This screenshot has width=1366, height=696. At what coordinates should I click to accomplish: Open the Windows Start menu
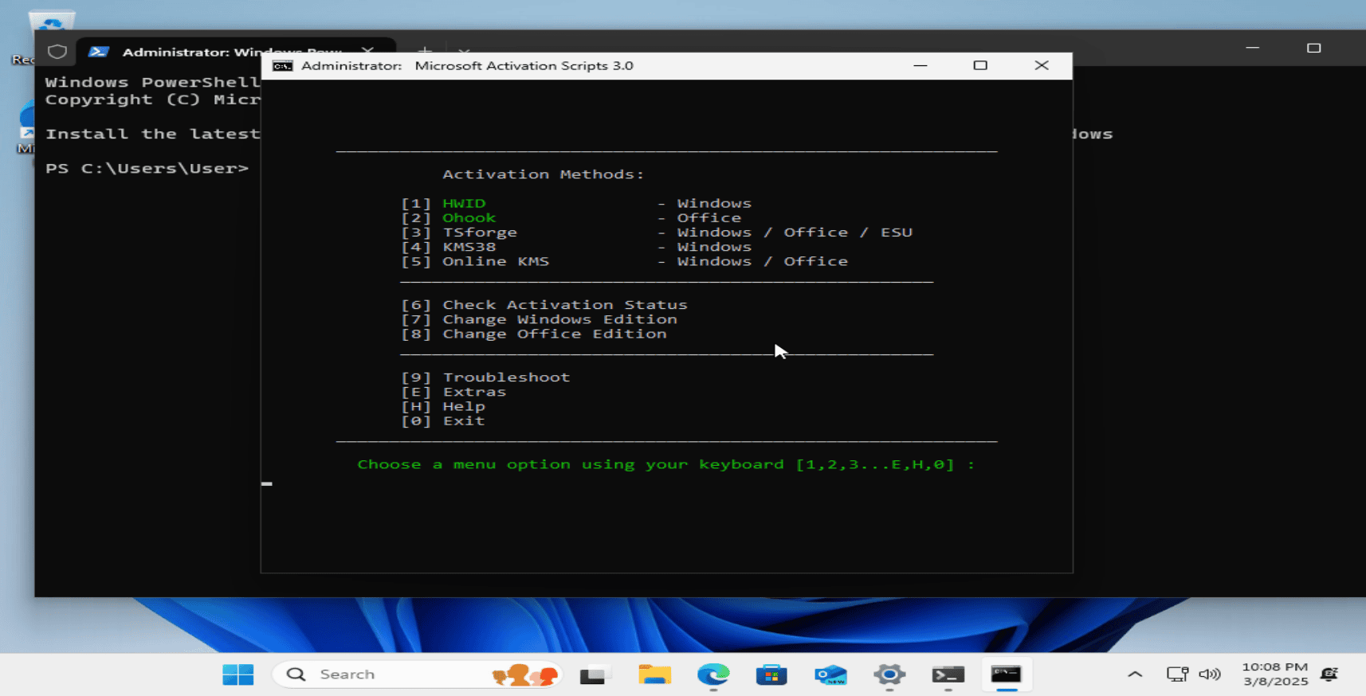237,674
